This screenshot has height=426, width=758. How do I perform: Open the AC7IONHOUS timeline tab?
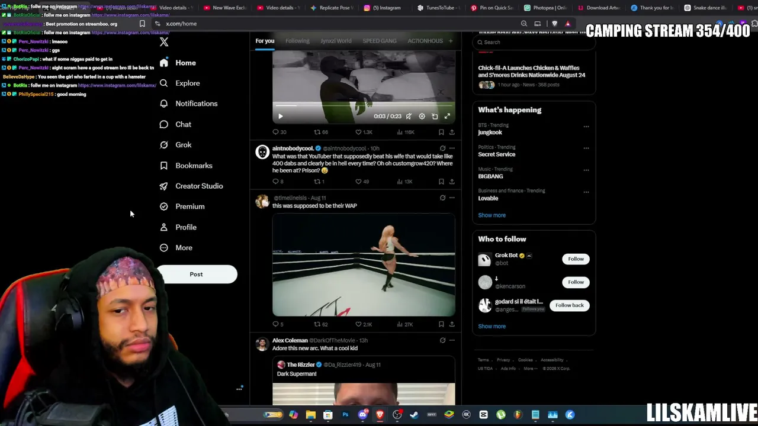(425, 41)
